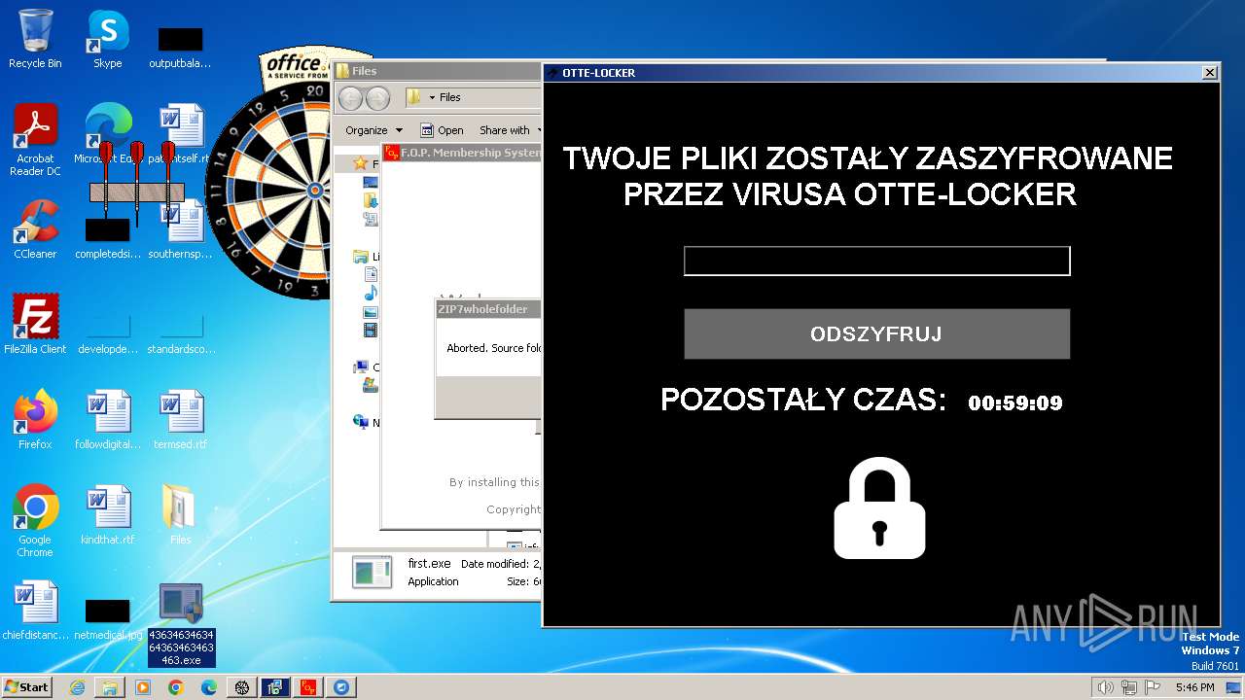The height and width of the screenshot is (700, 1245).
Task: Switch to the dartboard app taskbar button
Action: [242, 687]
